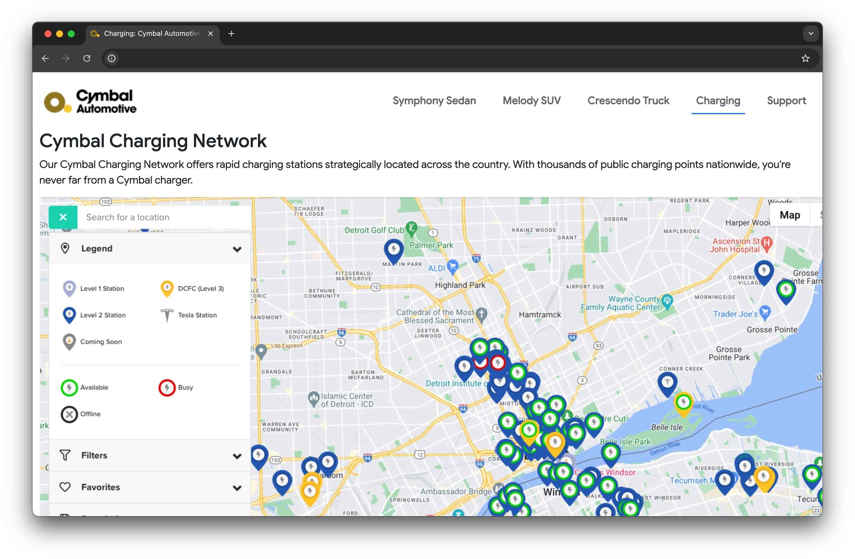This screenshot has width=855, height=559.
Task: Click the DCFC (Level 3) legend icon
Action: (x=167, y=289)
